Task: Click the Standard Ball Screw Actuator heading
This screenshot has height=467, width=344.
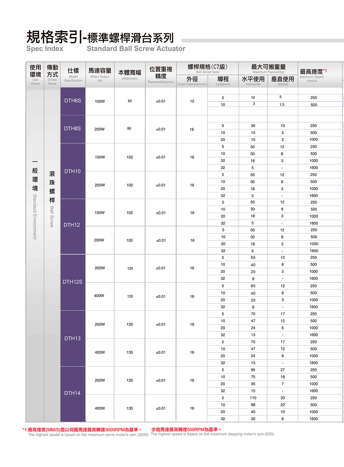Action: pyautogui.click(x=136, y=48)
